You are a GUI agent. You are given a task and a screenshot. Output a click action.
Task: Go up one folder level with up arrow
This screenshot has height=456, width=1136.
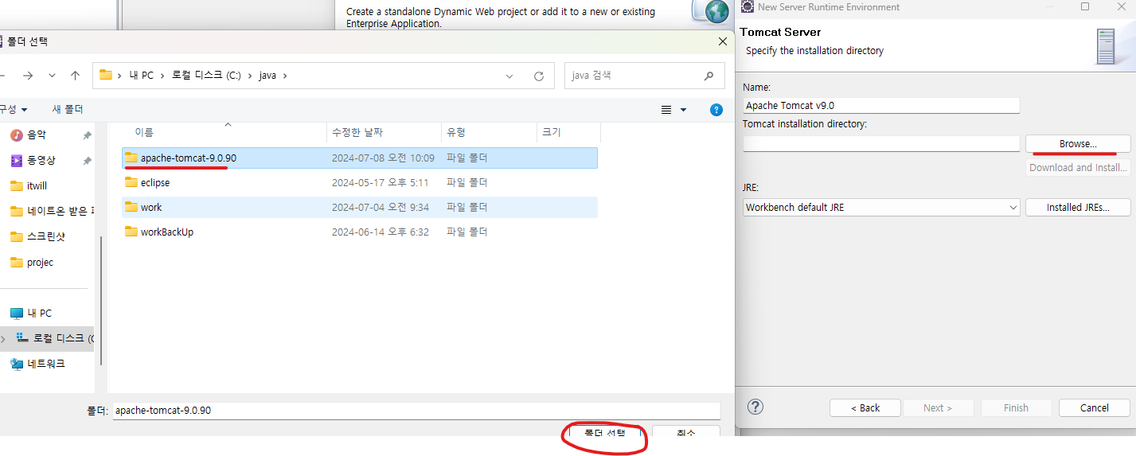[75, 76]
